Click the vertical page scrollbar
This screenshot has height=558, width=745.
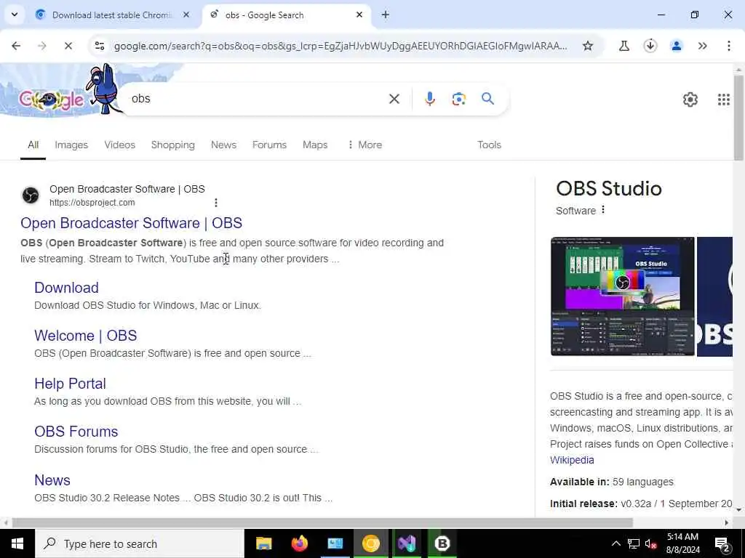[739, 118]
